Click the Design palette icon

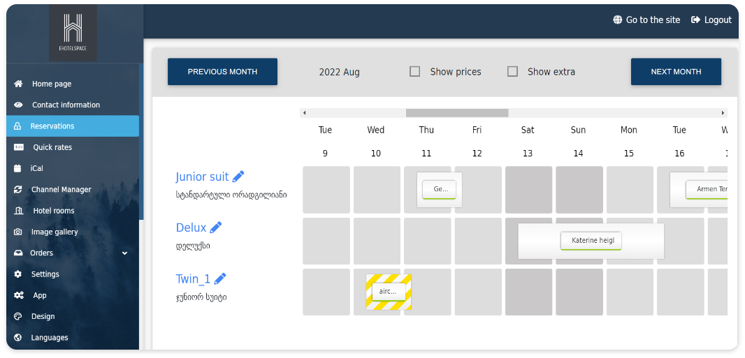point(18,316)
